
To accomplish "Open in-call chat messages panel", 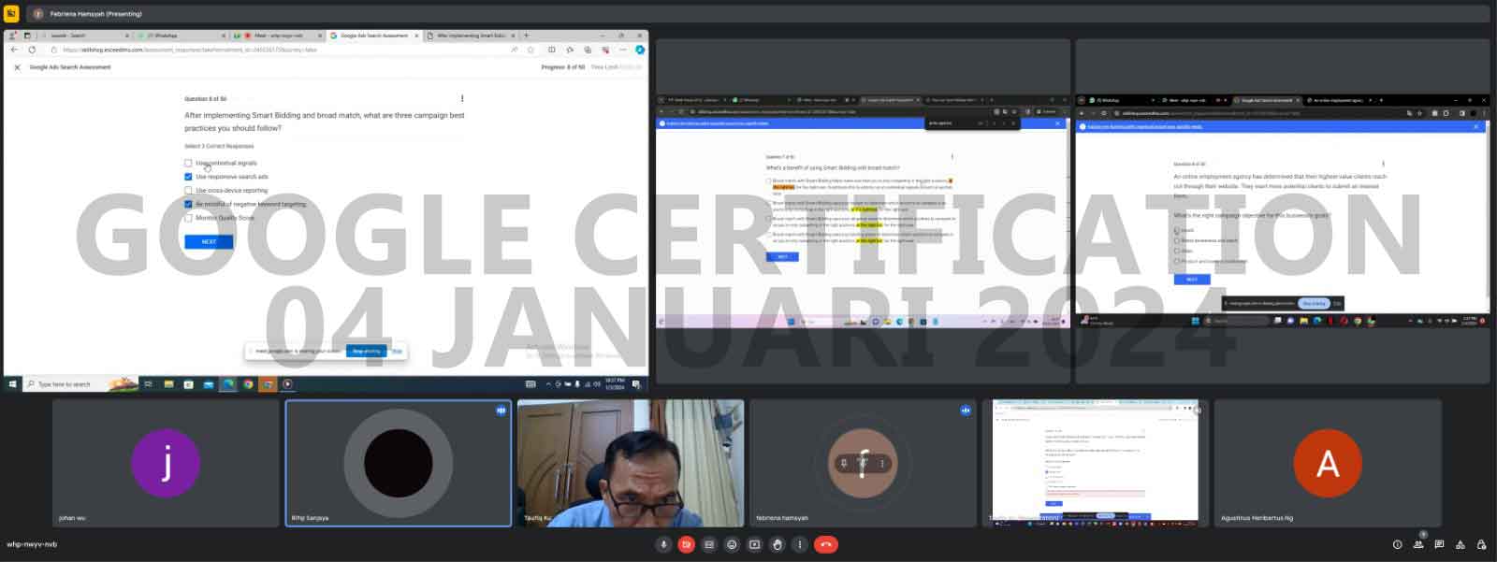I will click(1439, 544).
